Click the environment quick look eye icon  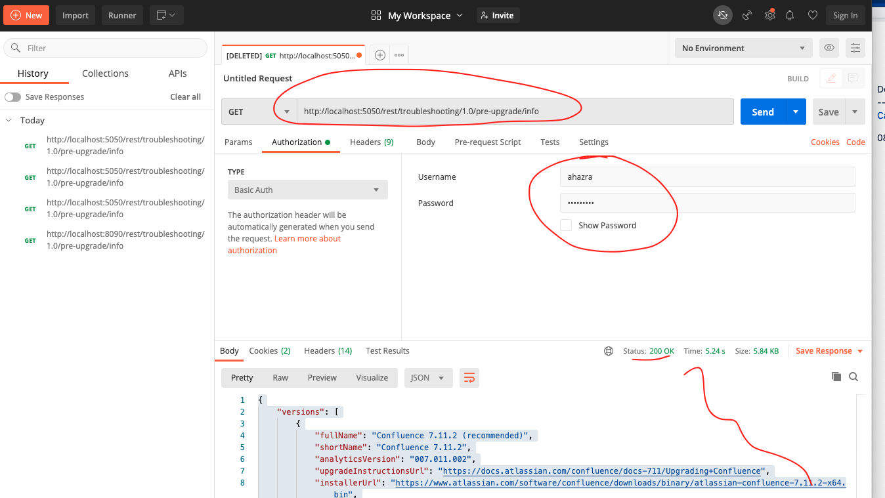tap(829, 48)
